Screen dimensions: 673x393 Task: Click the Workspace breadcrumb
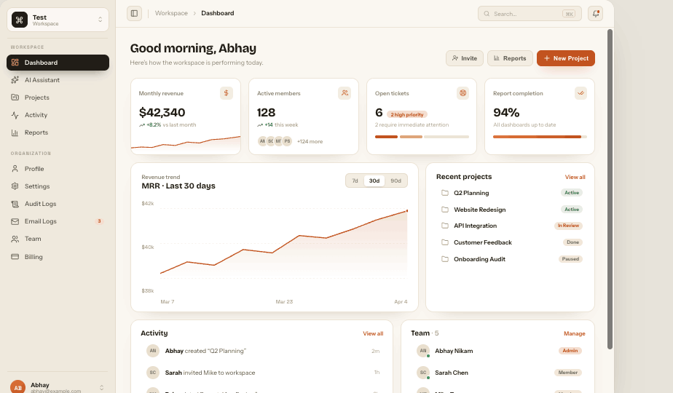click(x=171, y=13)
